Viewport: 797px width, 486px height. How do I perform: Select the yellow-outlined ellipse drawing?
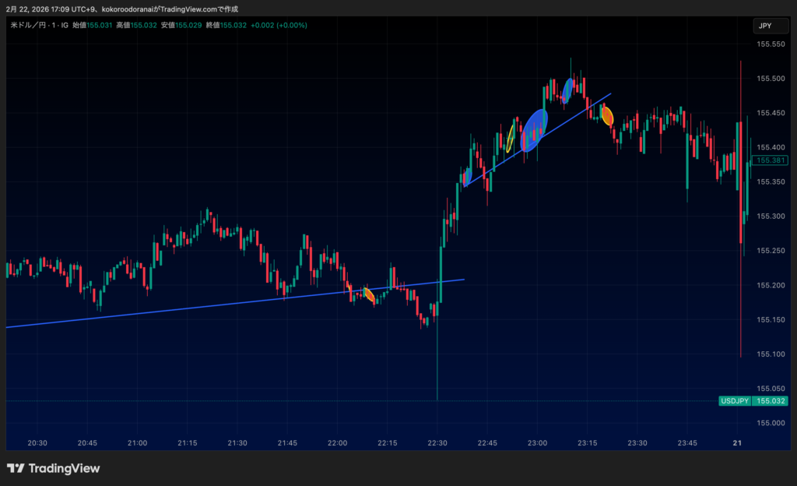click(x=511, y=137)
